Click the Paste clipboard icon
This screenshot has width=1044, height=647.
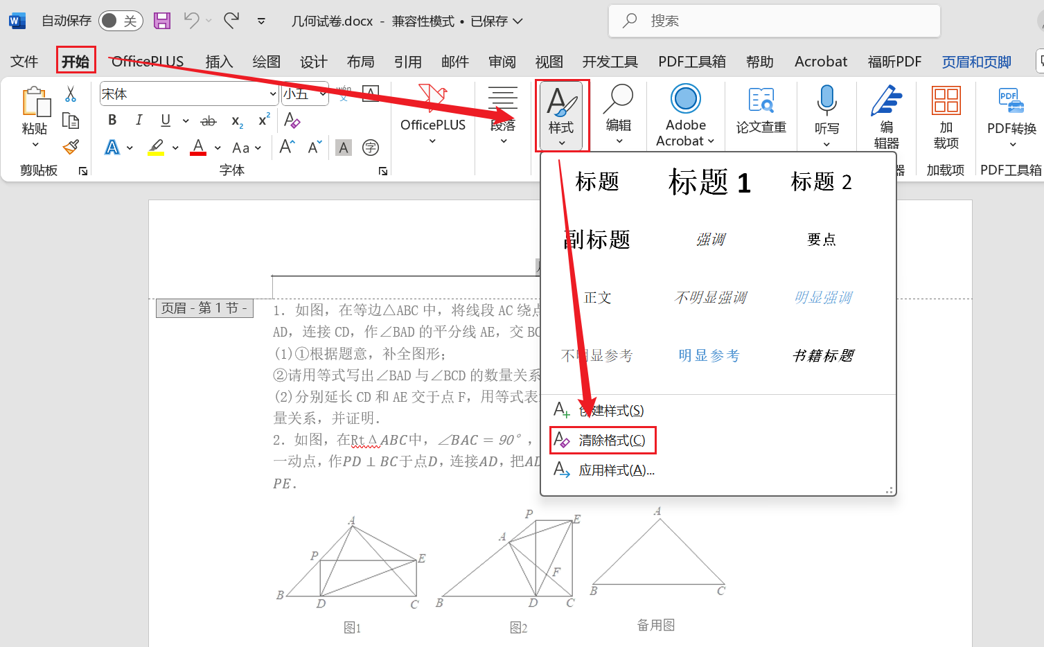pos(35,102)
